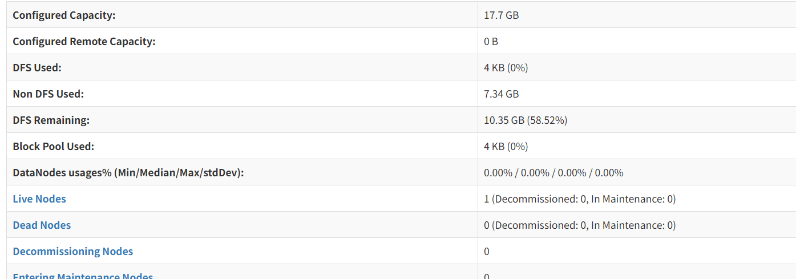796x279 pixels.
Task: Select the 7.34 GB value
Action: pyautogui.click(x=501, y=94)
